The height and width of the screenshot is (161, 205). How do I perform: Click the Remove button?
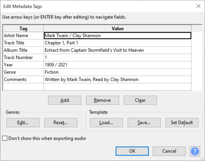(102, 100)
